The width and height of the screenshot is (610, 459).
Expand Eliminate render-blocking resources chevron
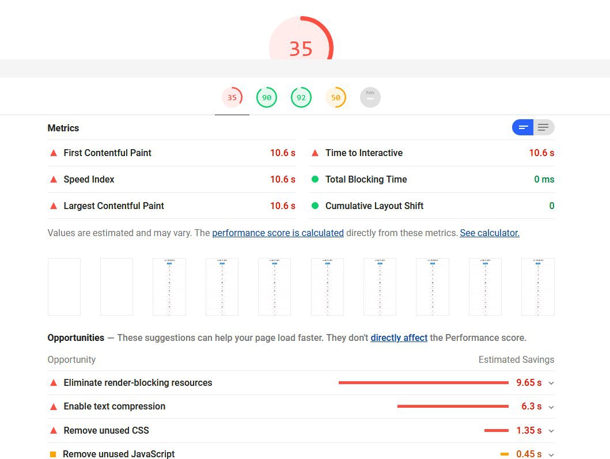coord(551,383)
